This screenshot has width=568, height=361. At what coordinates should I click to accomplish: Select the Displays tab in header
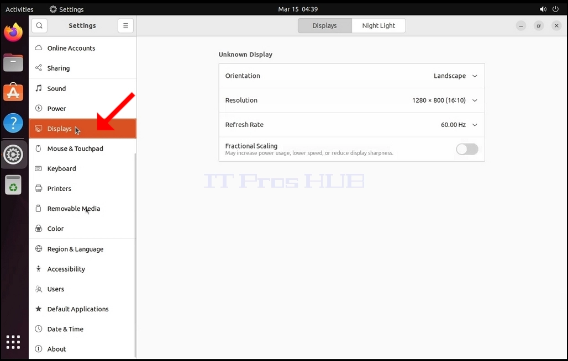click(324, 26)
